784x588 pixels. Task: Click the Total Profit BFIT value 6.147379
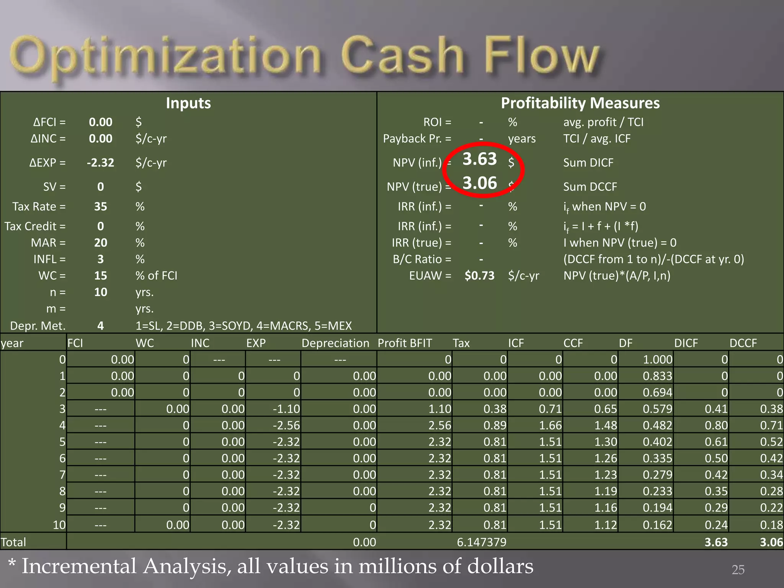point(481,542)
